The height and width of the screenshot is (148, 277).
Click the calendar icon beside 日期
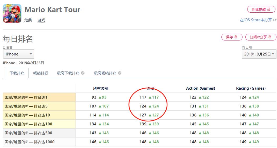[x=243, y=48]
